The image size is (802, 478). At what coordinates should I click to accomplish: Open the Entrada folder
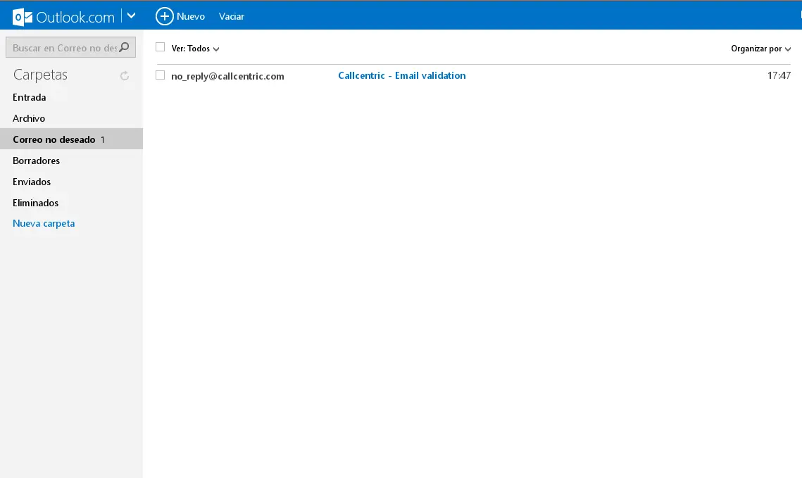(x=30, y=97)
